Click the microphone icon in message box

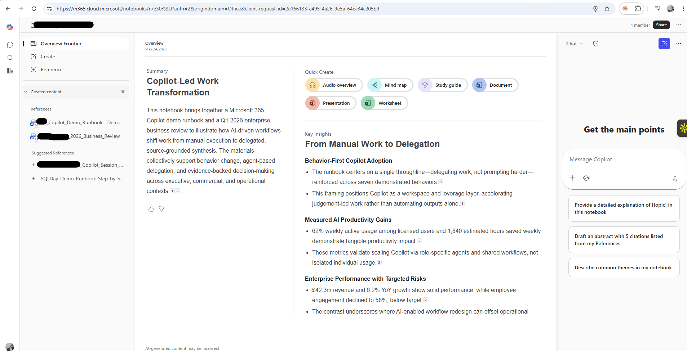(x=675, y=179)
